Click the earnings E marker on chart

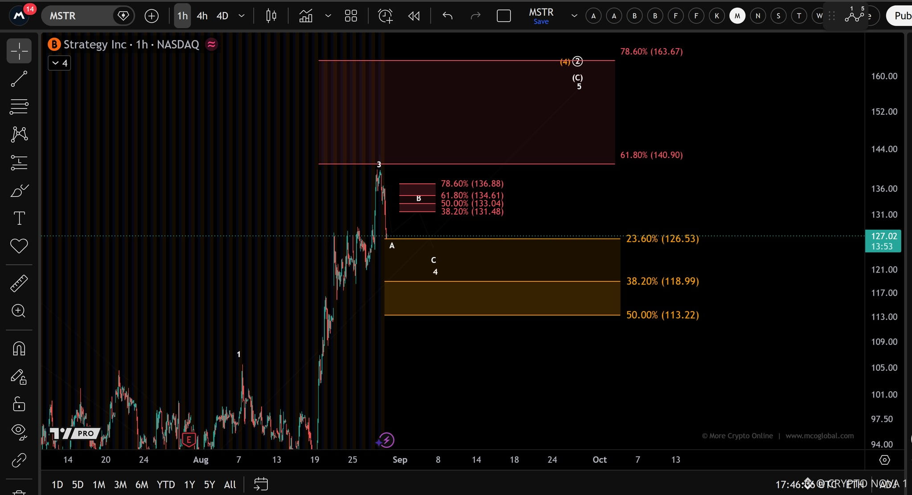point(189,440)
